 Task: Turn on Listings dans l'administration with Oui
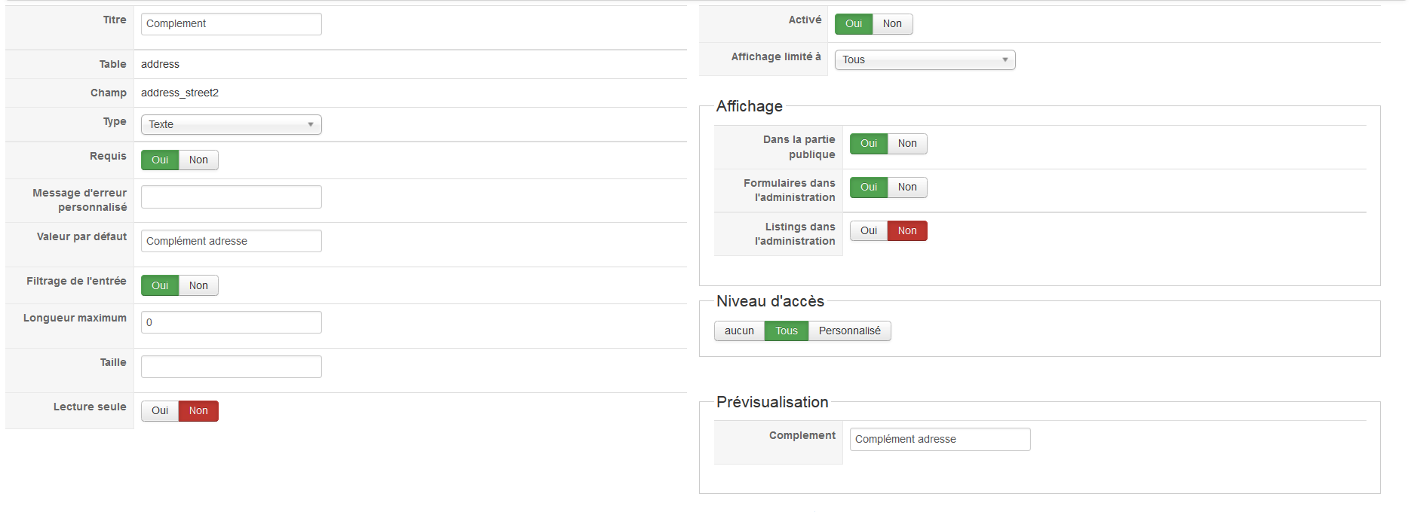click(x=869, y=230)
